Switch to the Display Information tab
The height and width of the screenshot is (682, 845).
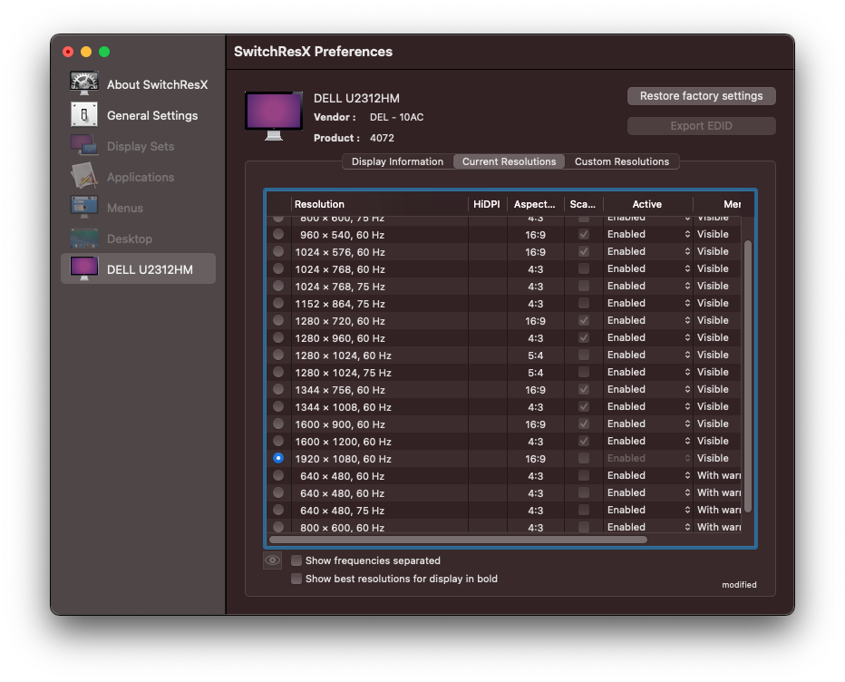click(x=397, y=161)
